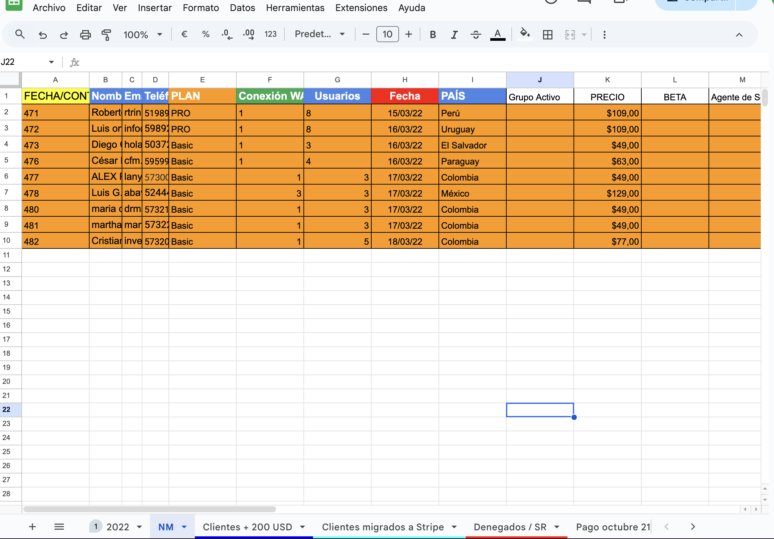This screenshot has width=774, height=539.
Task: Open the Datos menu
Action: pyautogui.click(x=242, y=8)
